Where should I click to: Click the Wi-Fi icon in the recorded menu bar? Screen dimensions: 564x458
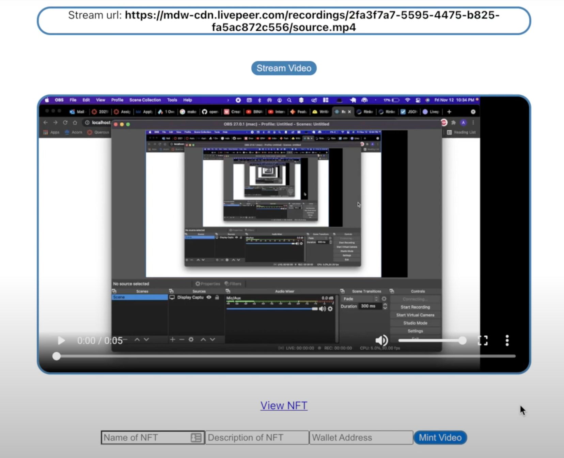[407, 100]
